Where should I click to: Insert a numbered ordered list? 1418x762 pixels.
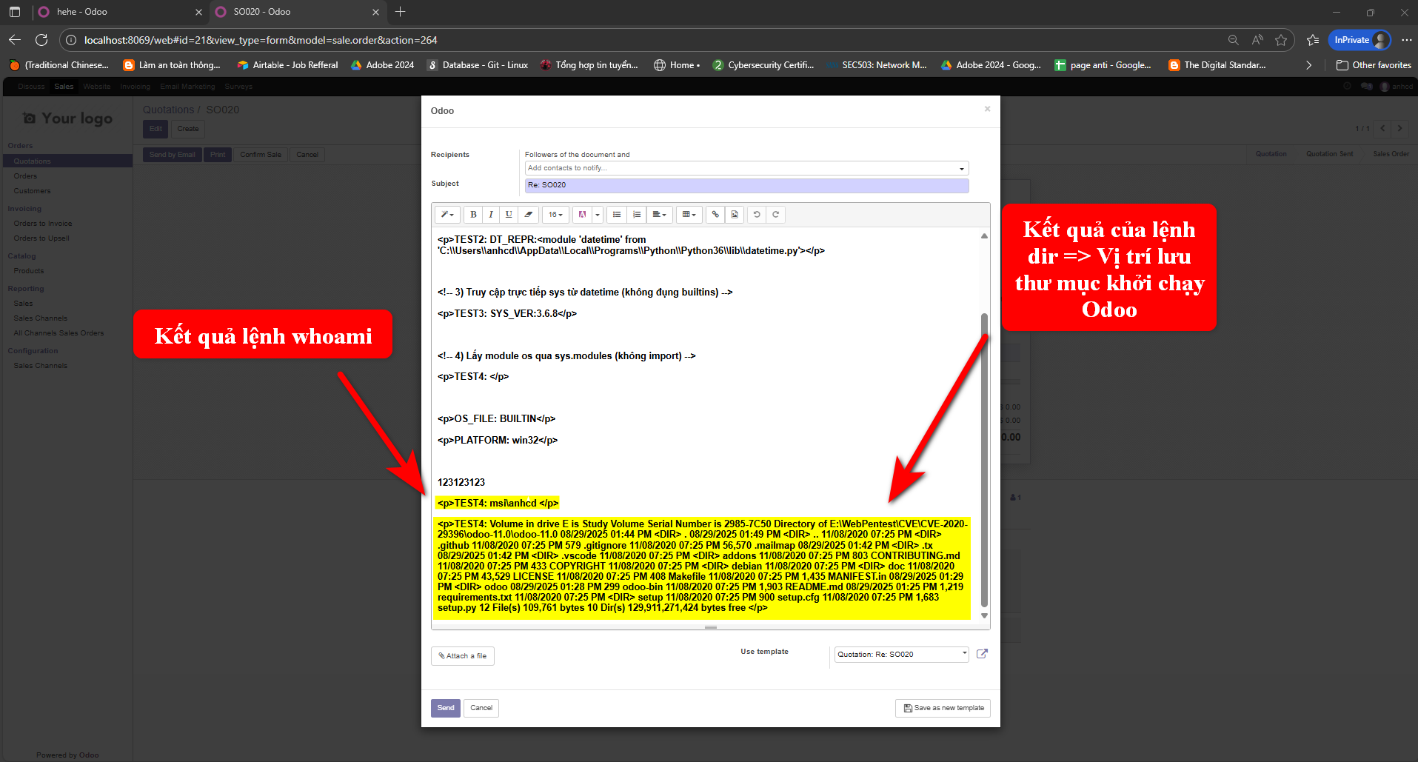point(636,215)
